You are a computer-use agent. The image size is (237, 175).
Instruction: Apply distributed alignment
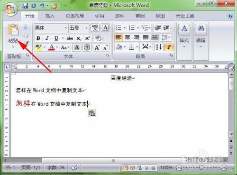point(155,37)
